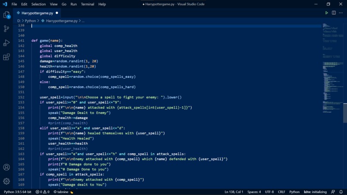Open the Manage gear icon
Image resolution: width=347 pixels, height=195 pixels.
click(6, 181)
